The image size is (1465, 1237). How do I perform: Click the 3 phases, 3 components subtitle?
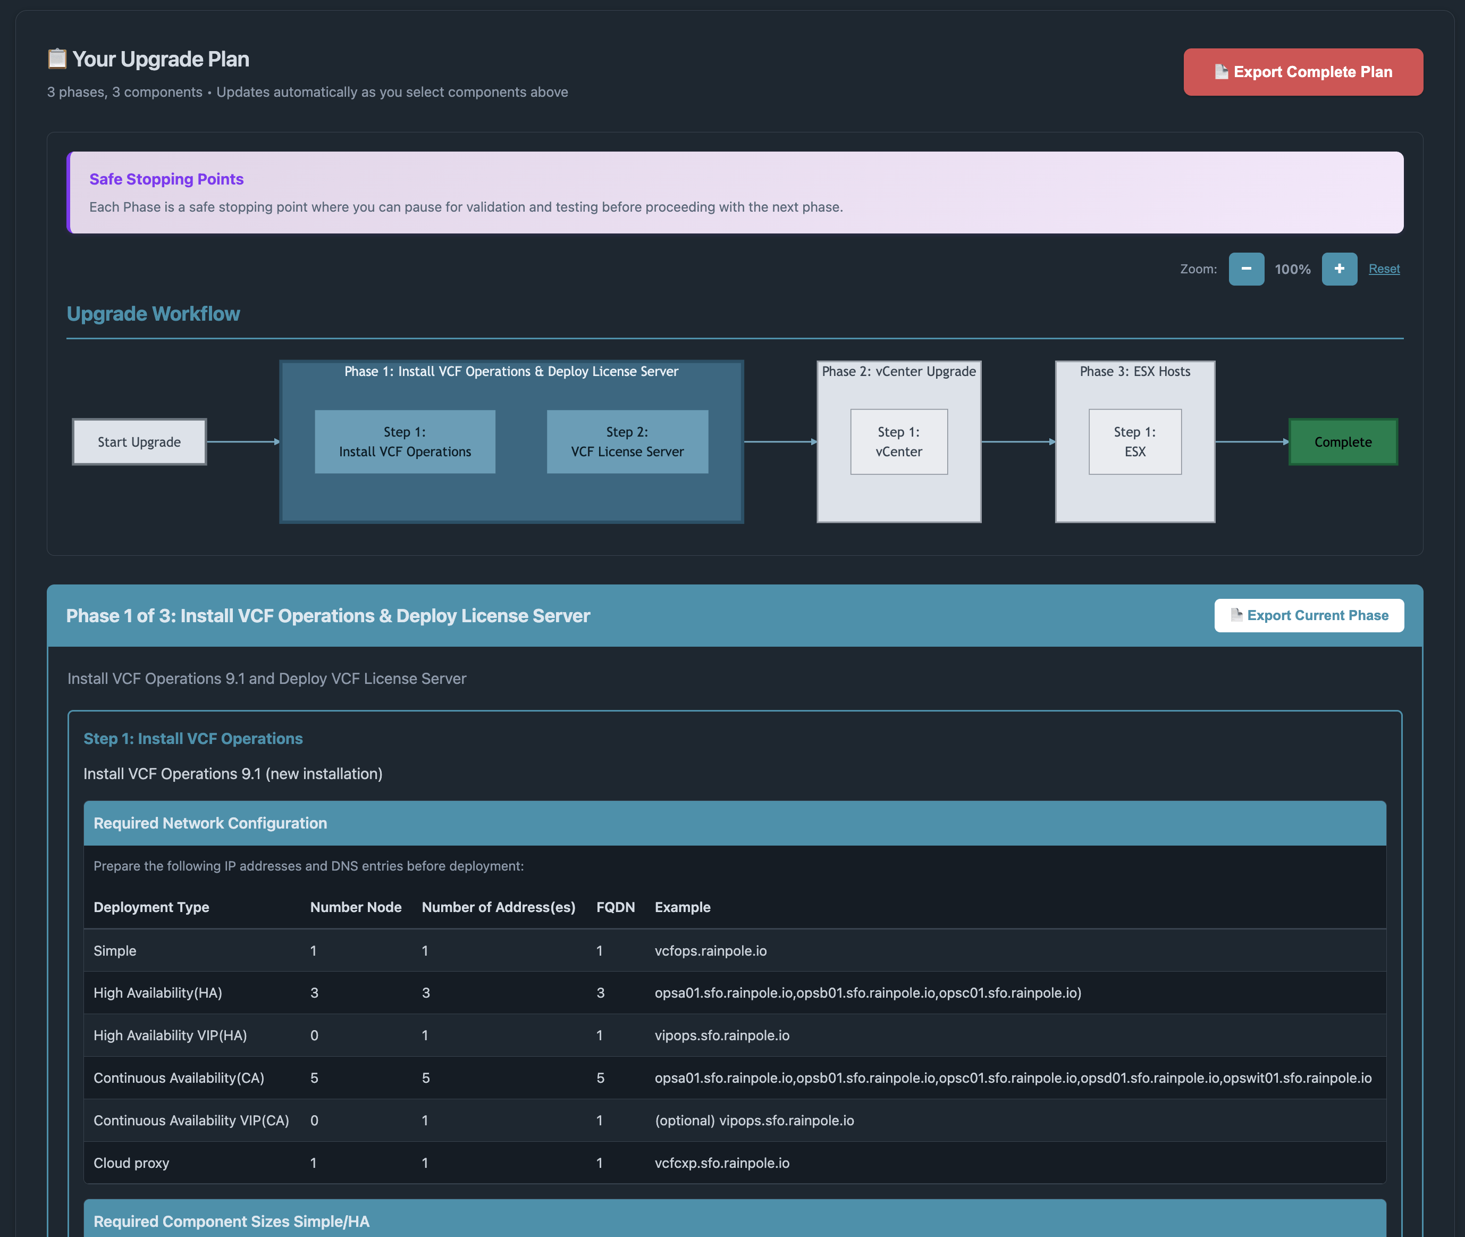307,92
